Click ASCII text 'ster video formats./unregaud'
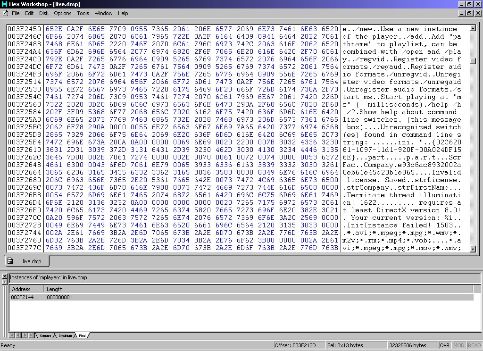 point(402,82)
